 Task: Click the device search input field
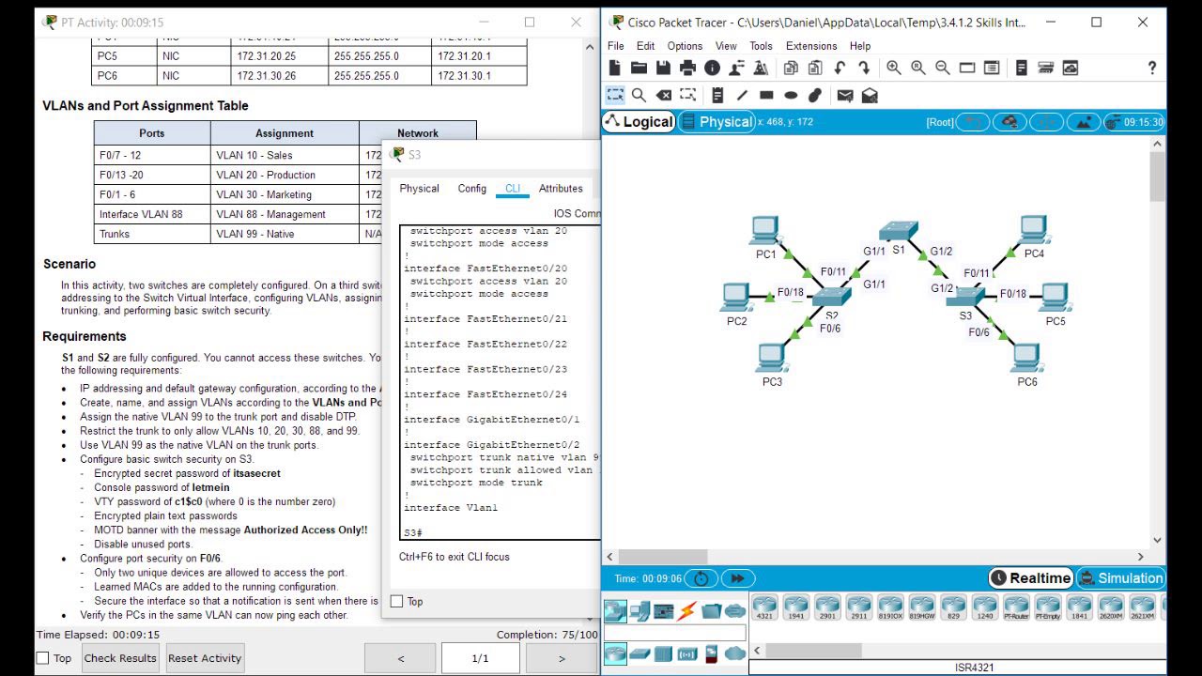click(674, 633)
